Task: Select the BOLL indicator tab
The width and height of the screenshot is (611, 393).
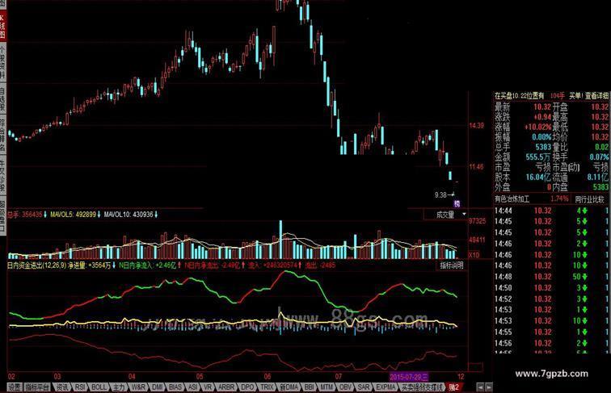Action: click(99, 387)
